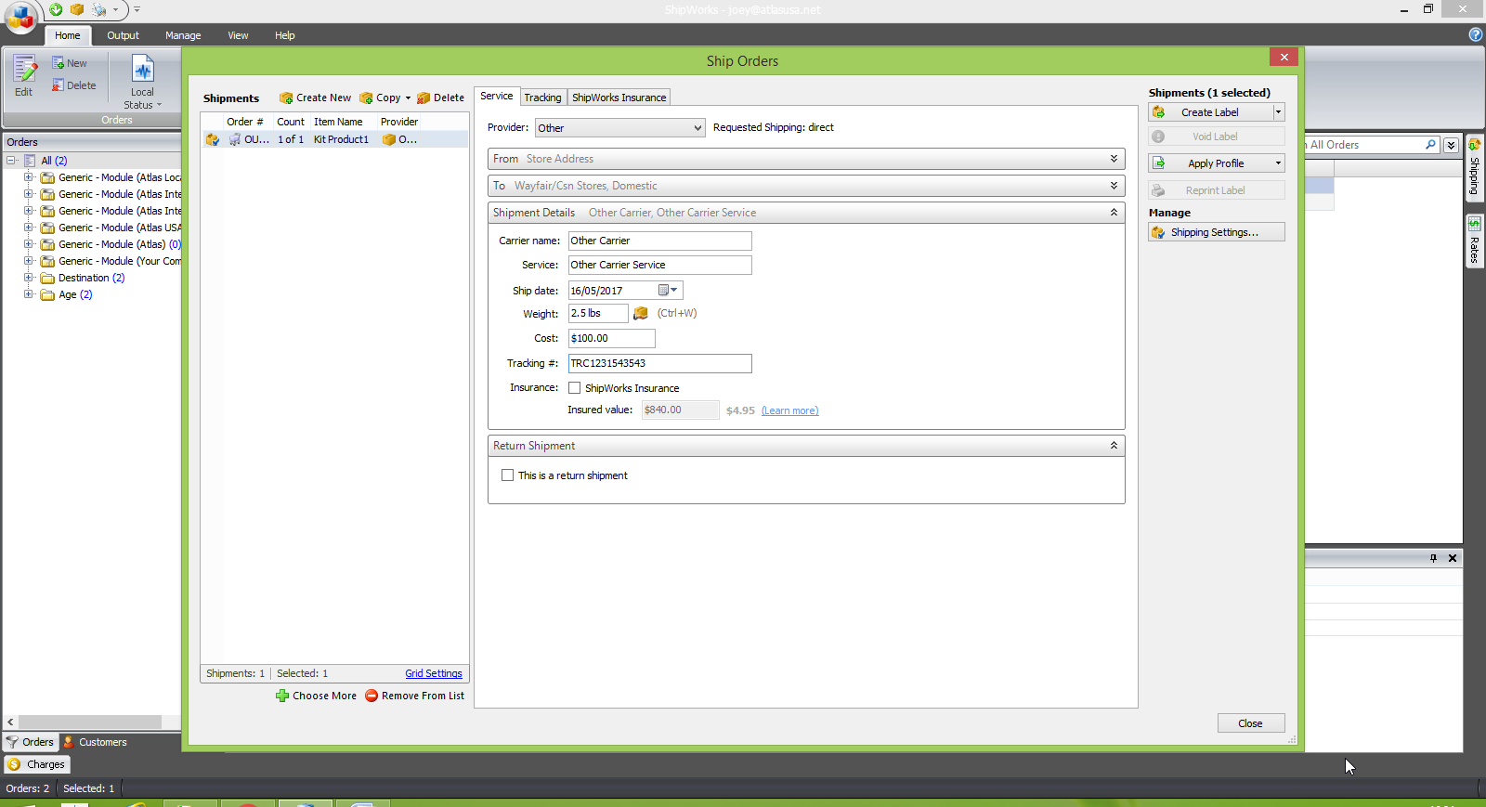Image resolution: width=1486 pixels, height=807 pixels.
Task: Click Choose More shipments
Action: click(x=317, y=696)
